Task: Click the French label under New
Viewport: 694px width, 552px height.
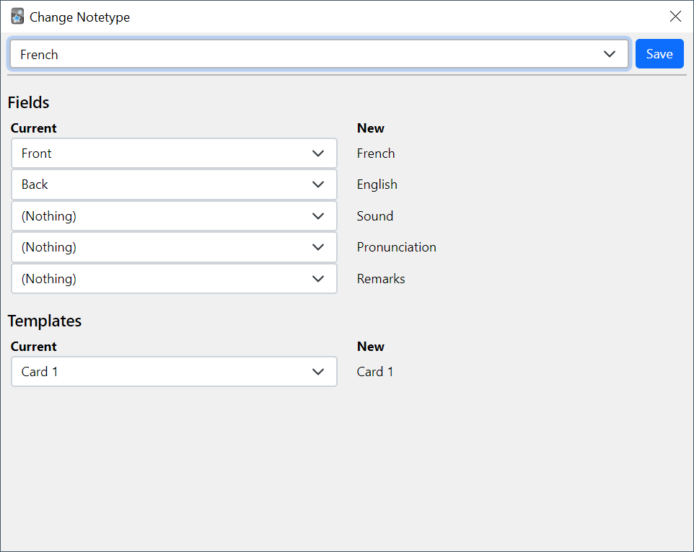Action: 376,153
